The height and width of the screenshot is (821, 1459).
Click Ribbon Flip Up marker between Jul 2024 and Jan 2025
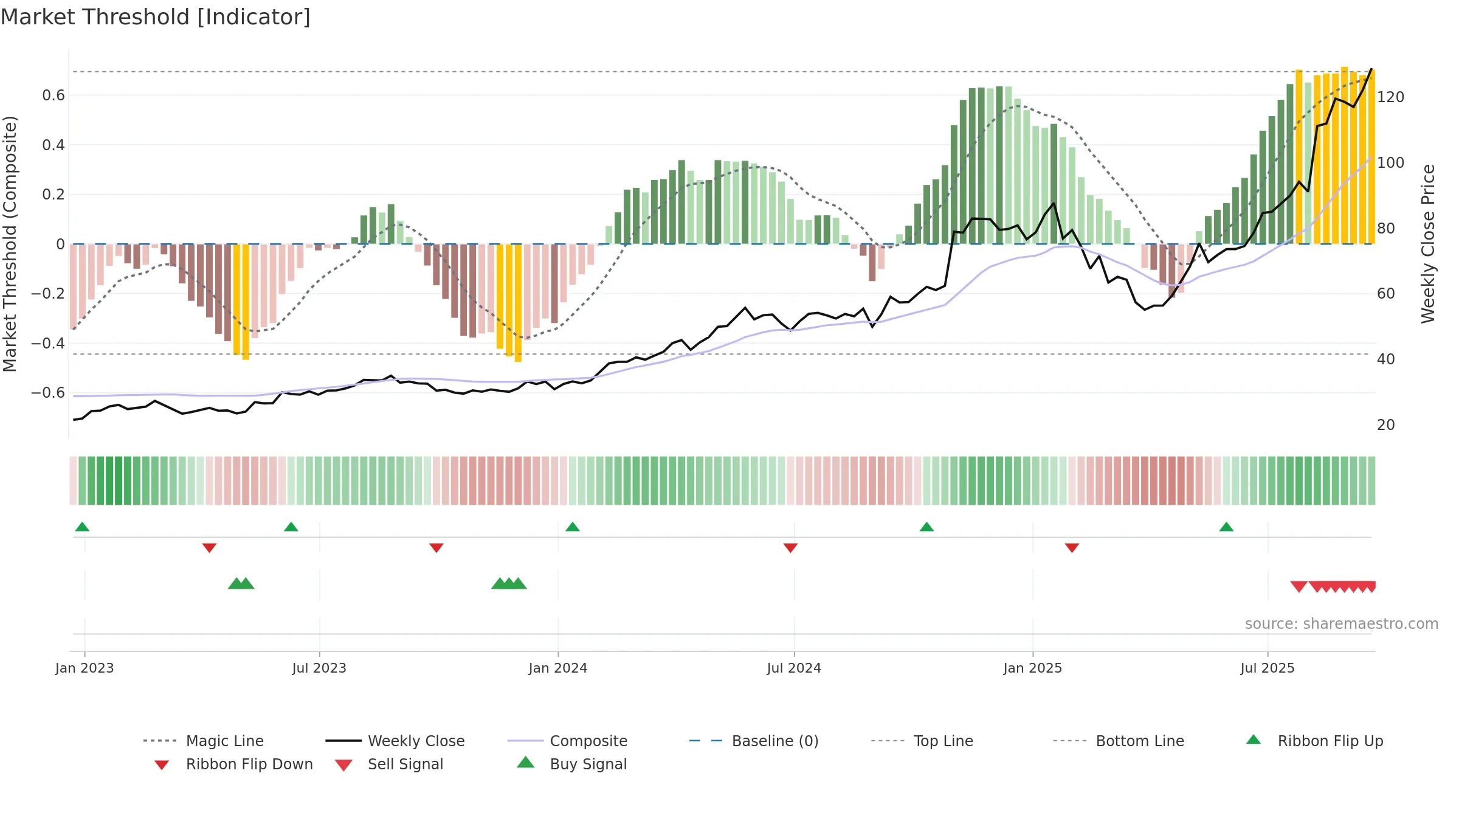926,527
